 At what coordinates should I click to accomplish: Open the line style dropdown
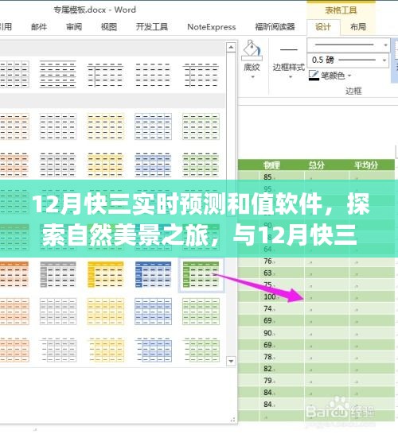348,45
